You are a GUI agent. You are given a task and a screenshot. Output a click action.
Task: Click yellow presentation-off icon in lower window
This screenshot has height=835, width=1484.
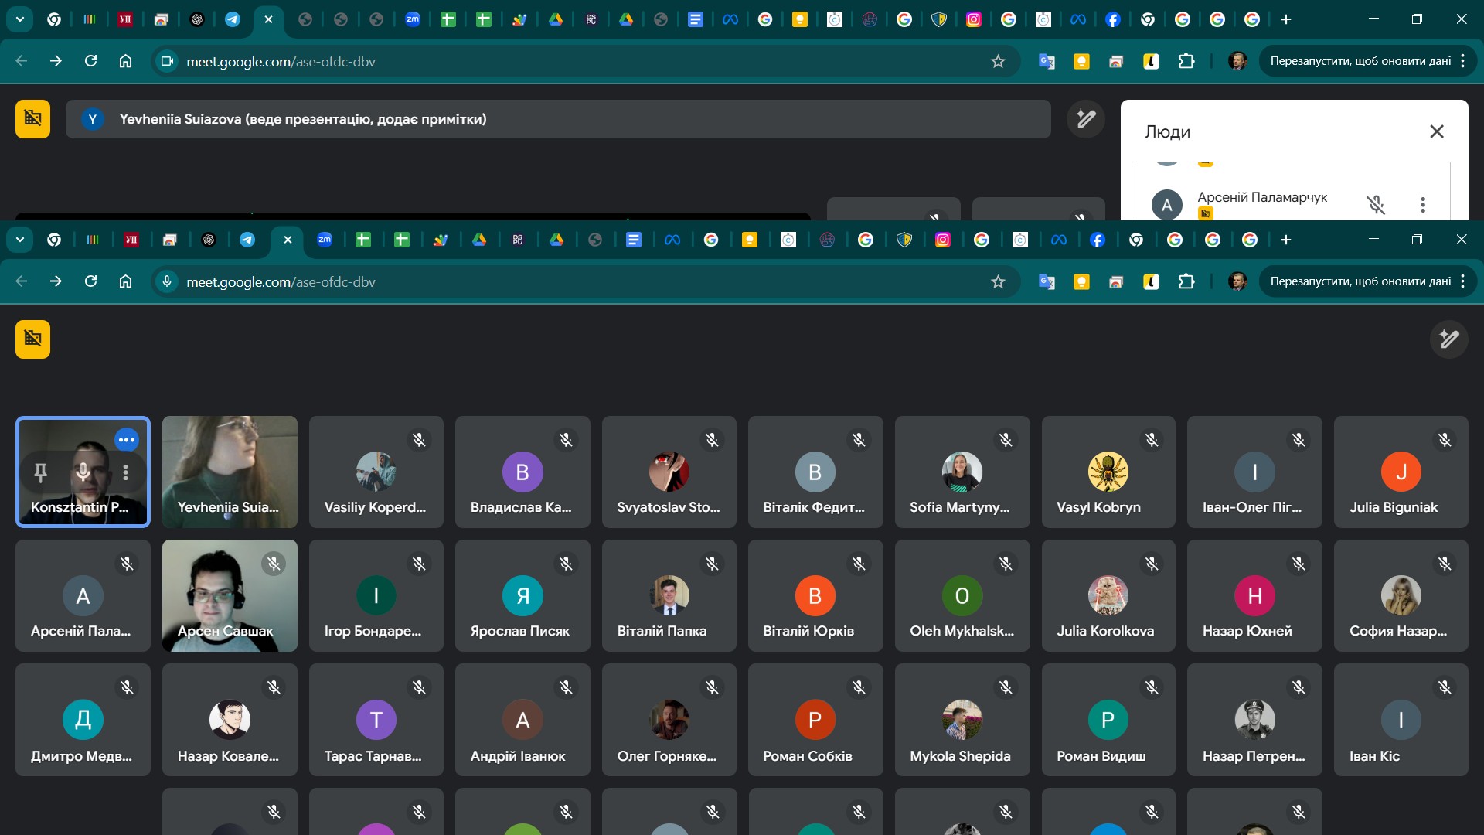click(x=32, y=339)
